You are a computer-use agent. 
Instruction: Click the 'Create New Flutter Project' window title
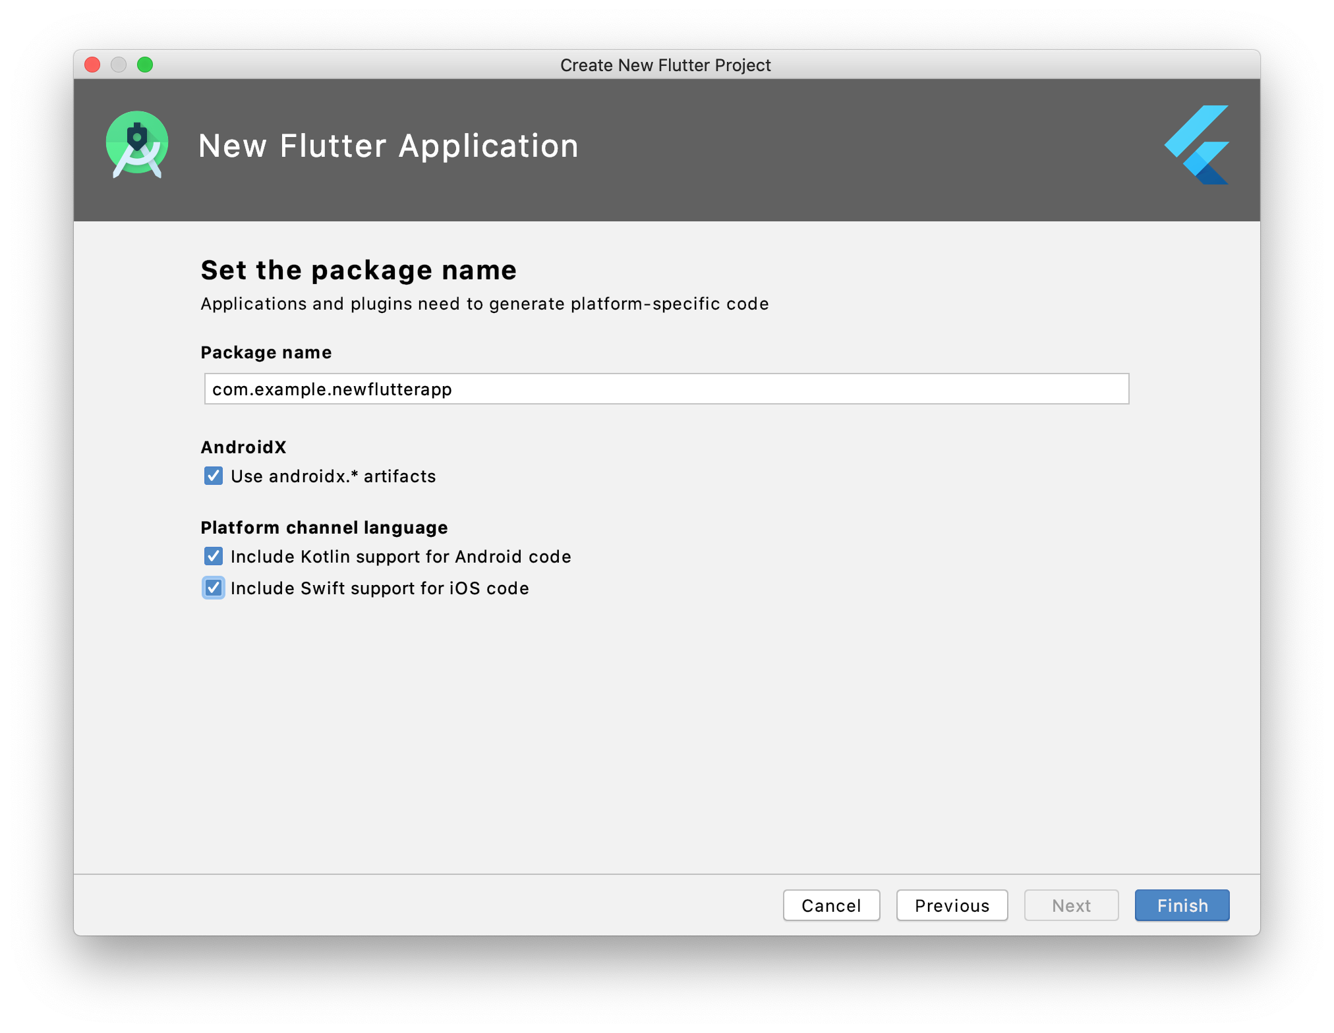coord(666,65)
